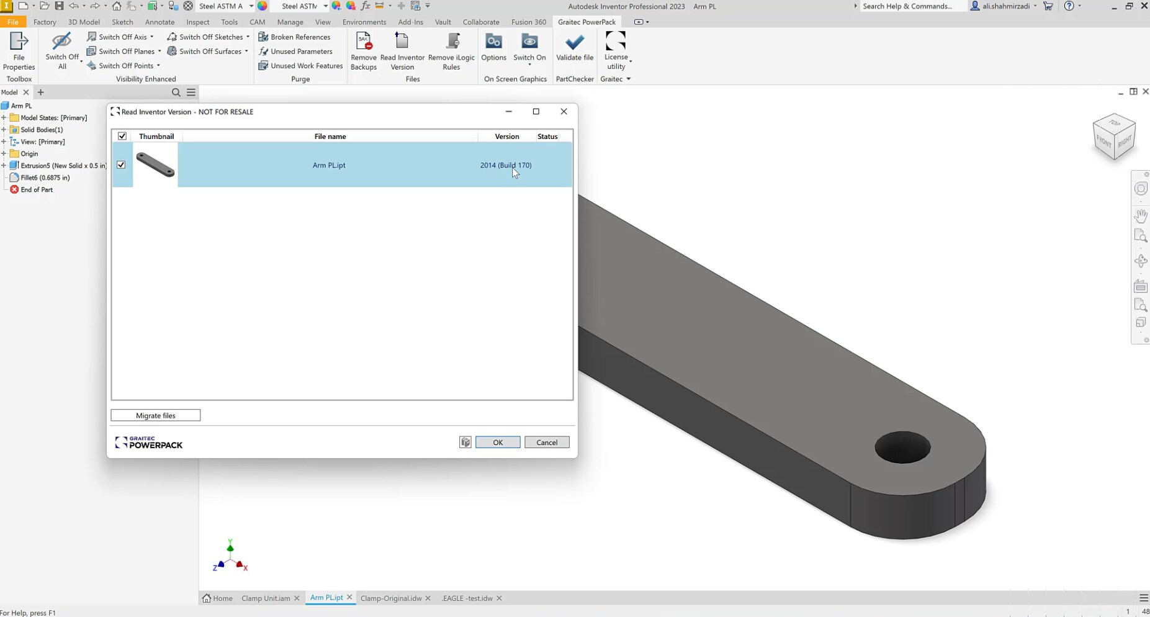The image size is (1150, 617).
Task: Click search icon in Model browser
Action: point(176,92)
